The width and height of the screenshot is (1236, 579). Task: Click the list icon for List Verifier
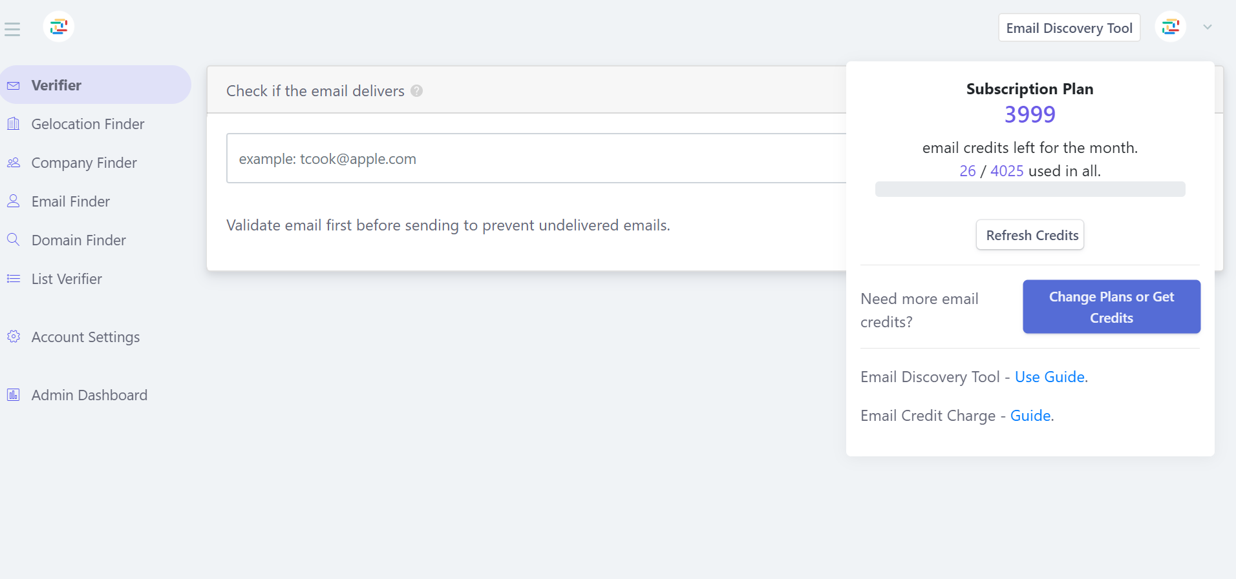pyautogui.click(x=14, y=279)
